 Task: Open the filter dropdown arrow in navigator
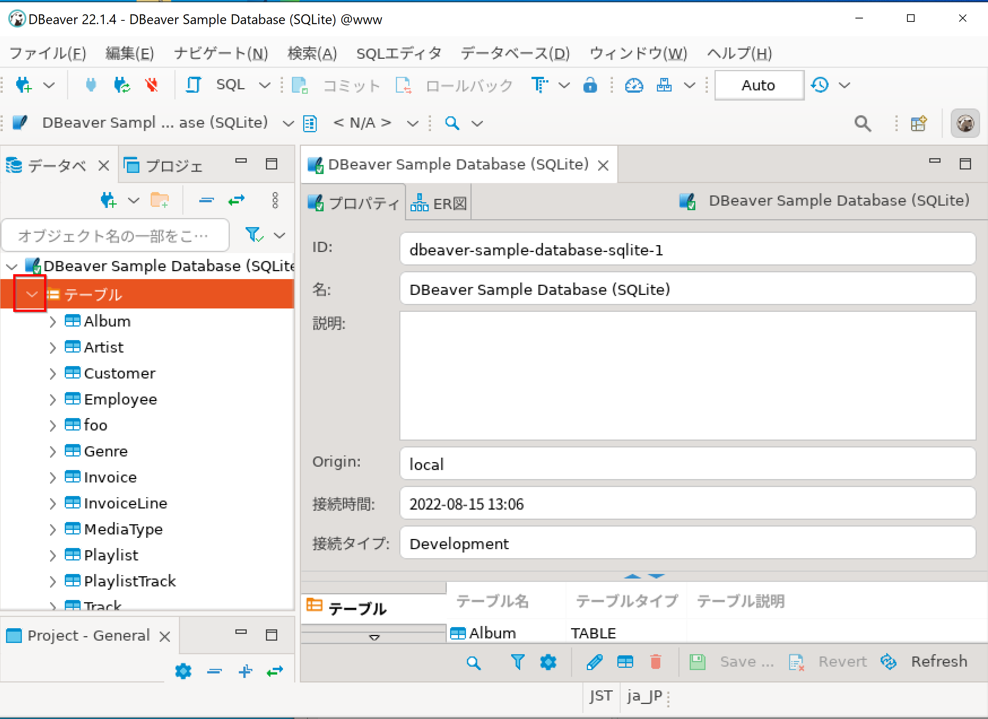[x=279, y=236]
